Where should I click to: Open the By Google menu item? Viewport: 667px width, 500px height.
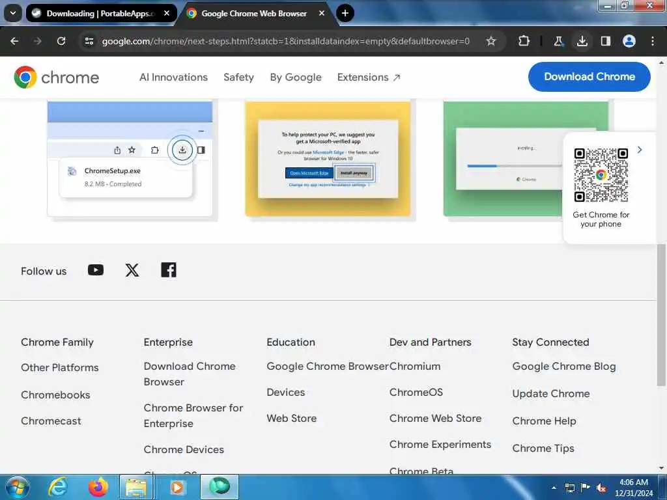296,77
